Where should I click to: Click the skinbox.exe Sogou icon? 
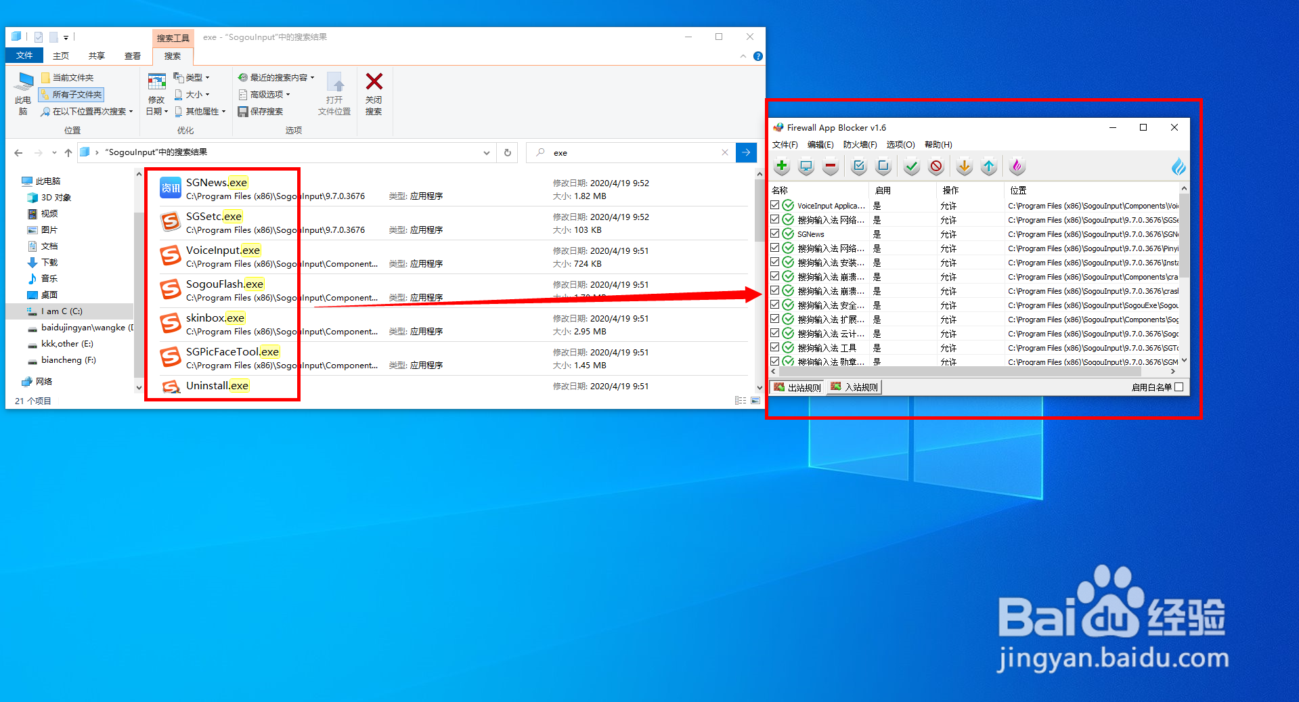click(171, 323)
